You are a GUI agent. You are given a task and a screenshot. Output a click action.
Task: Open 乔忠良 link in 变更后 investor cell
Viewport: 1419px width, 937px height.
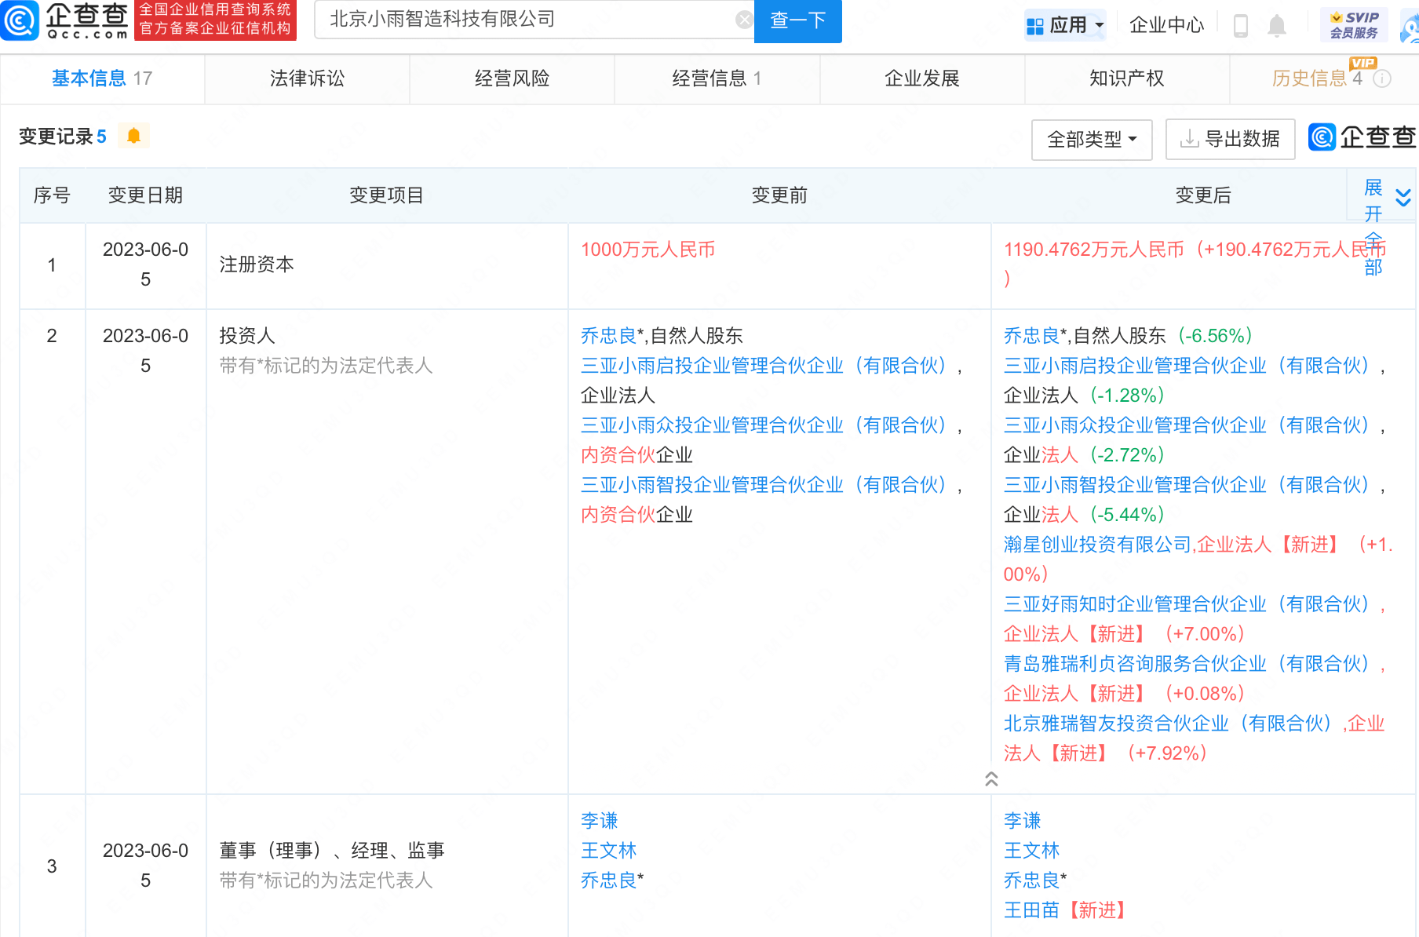(x=1031, y=336)
